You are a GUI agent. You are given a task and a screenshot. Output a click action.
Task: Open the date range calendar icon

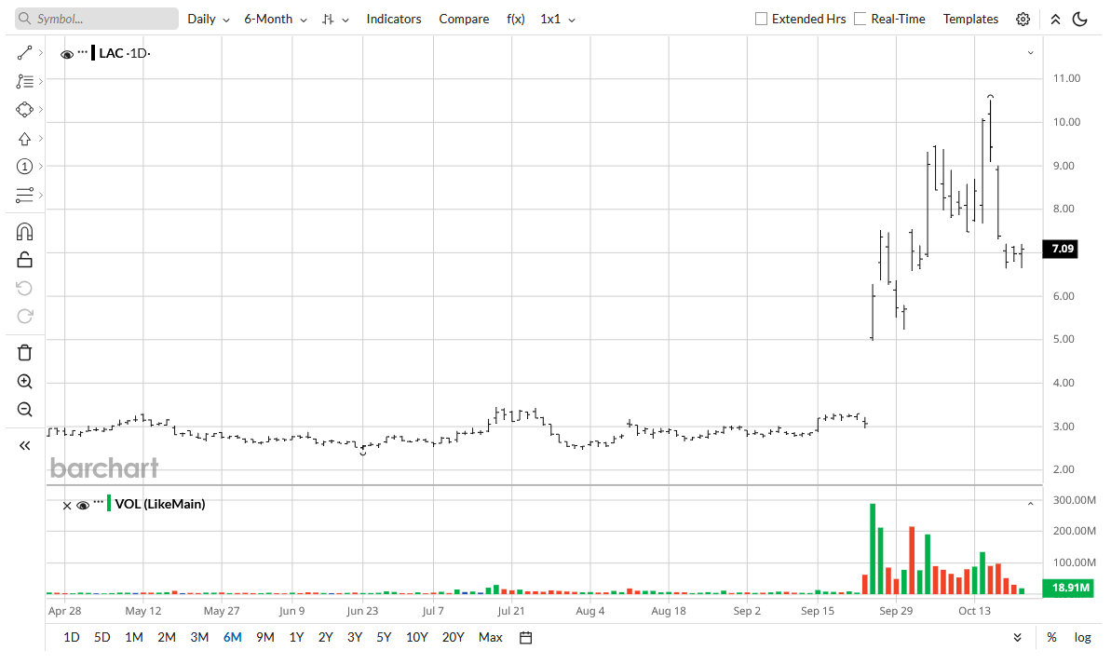click(526, 638)
